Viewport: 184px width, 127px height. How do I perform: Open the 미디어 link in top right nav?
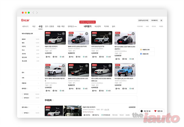tap(154, 26)
